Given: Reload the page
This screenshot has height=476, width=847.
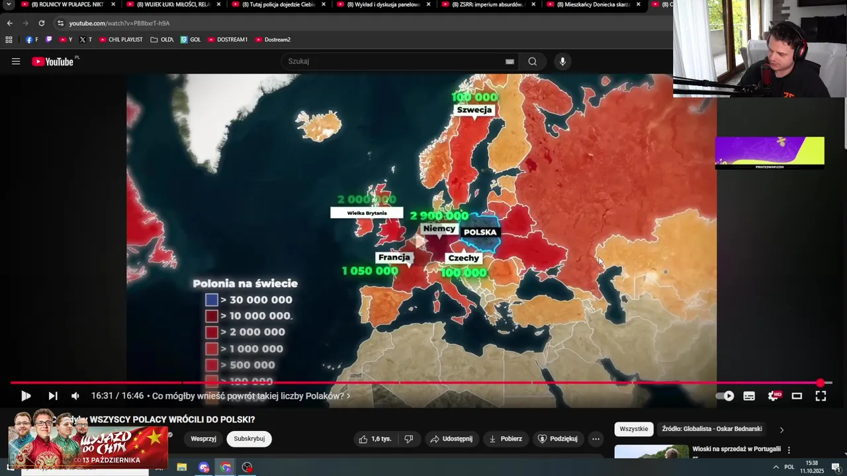Looking at the screenshot, I should click(x=41, y=23).
